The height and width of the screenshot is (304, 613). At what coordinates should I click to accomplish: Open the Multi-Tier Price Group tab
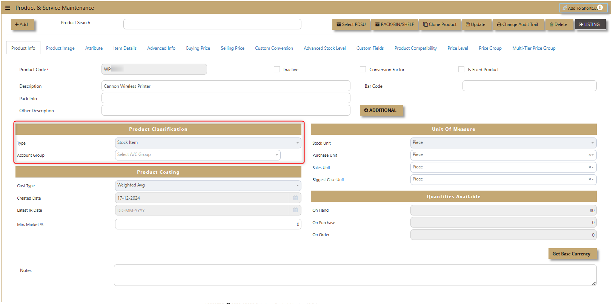tap(534, 48)
